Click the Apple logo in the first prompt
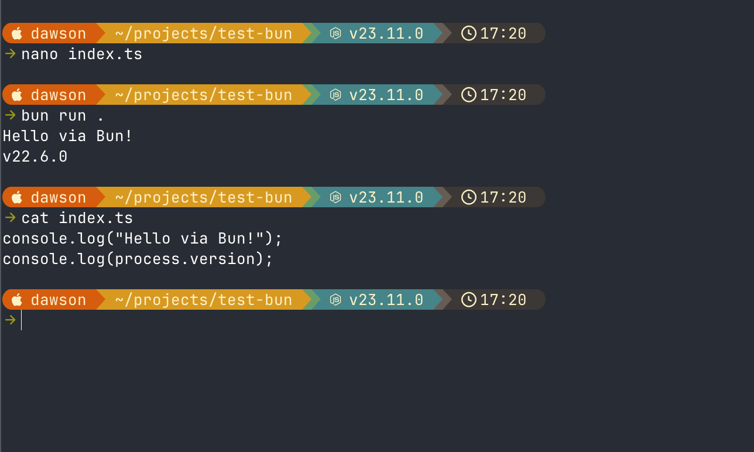This screenshot has width=754, height=452. pyautogui.click(x=17, y=33)
